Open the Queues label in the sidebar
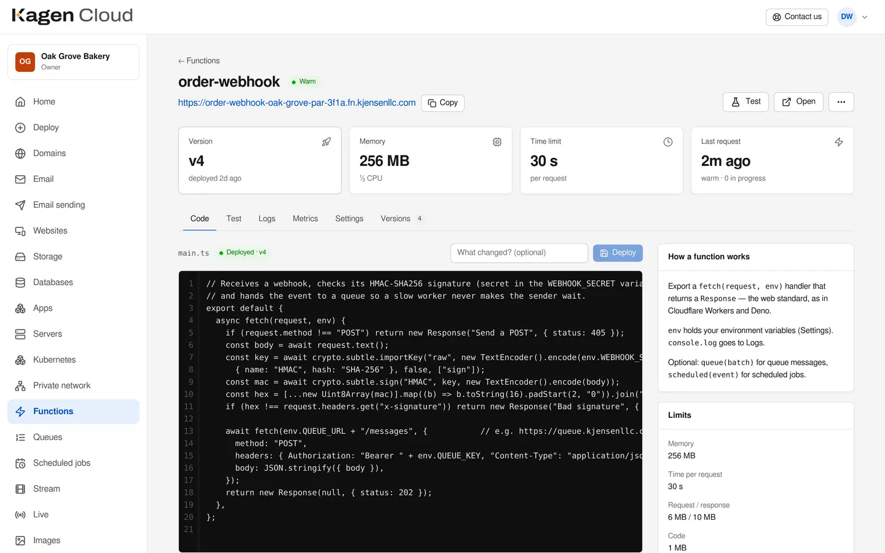 click(x=48, y=437)
